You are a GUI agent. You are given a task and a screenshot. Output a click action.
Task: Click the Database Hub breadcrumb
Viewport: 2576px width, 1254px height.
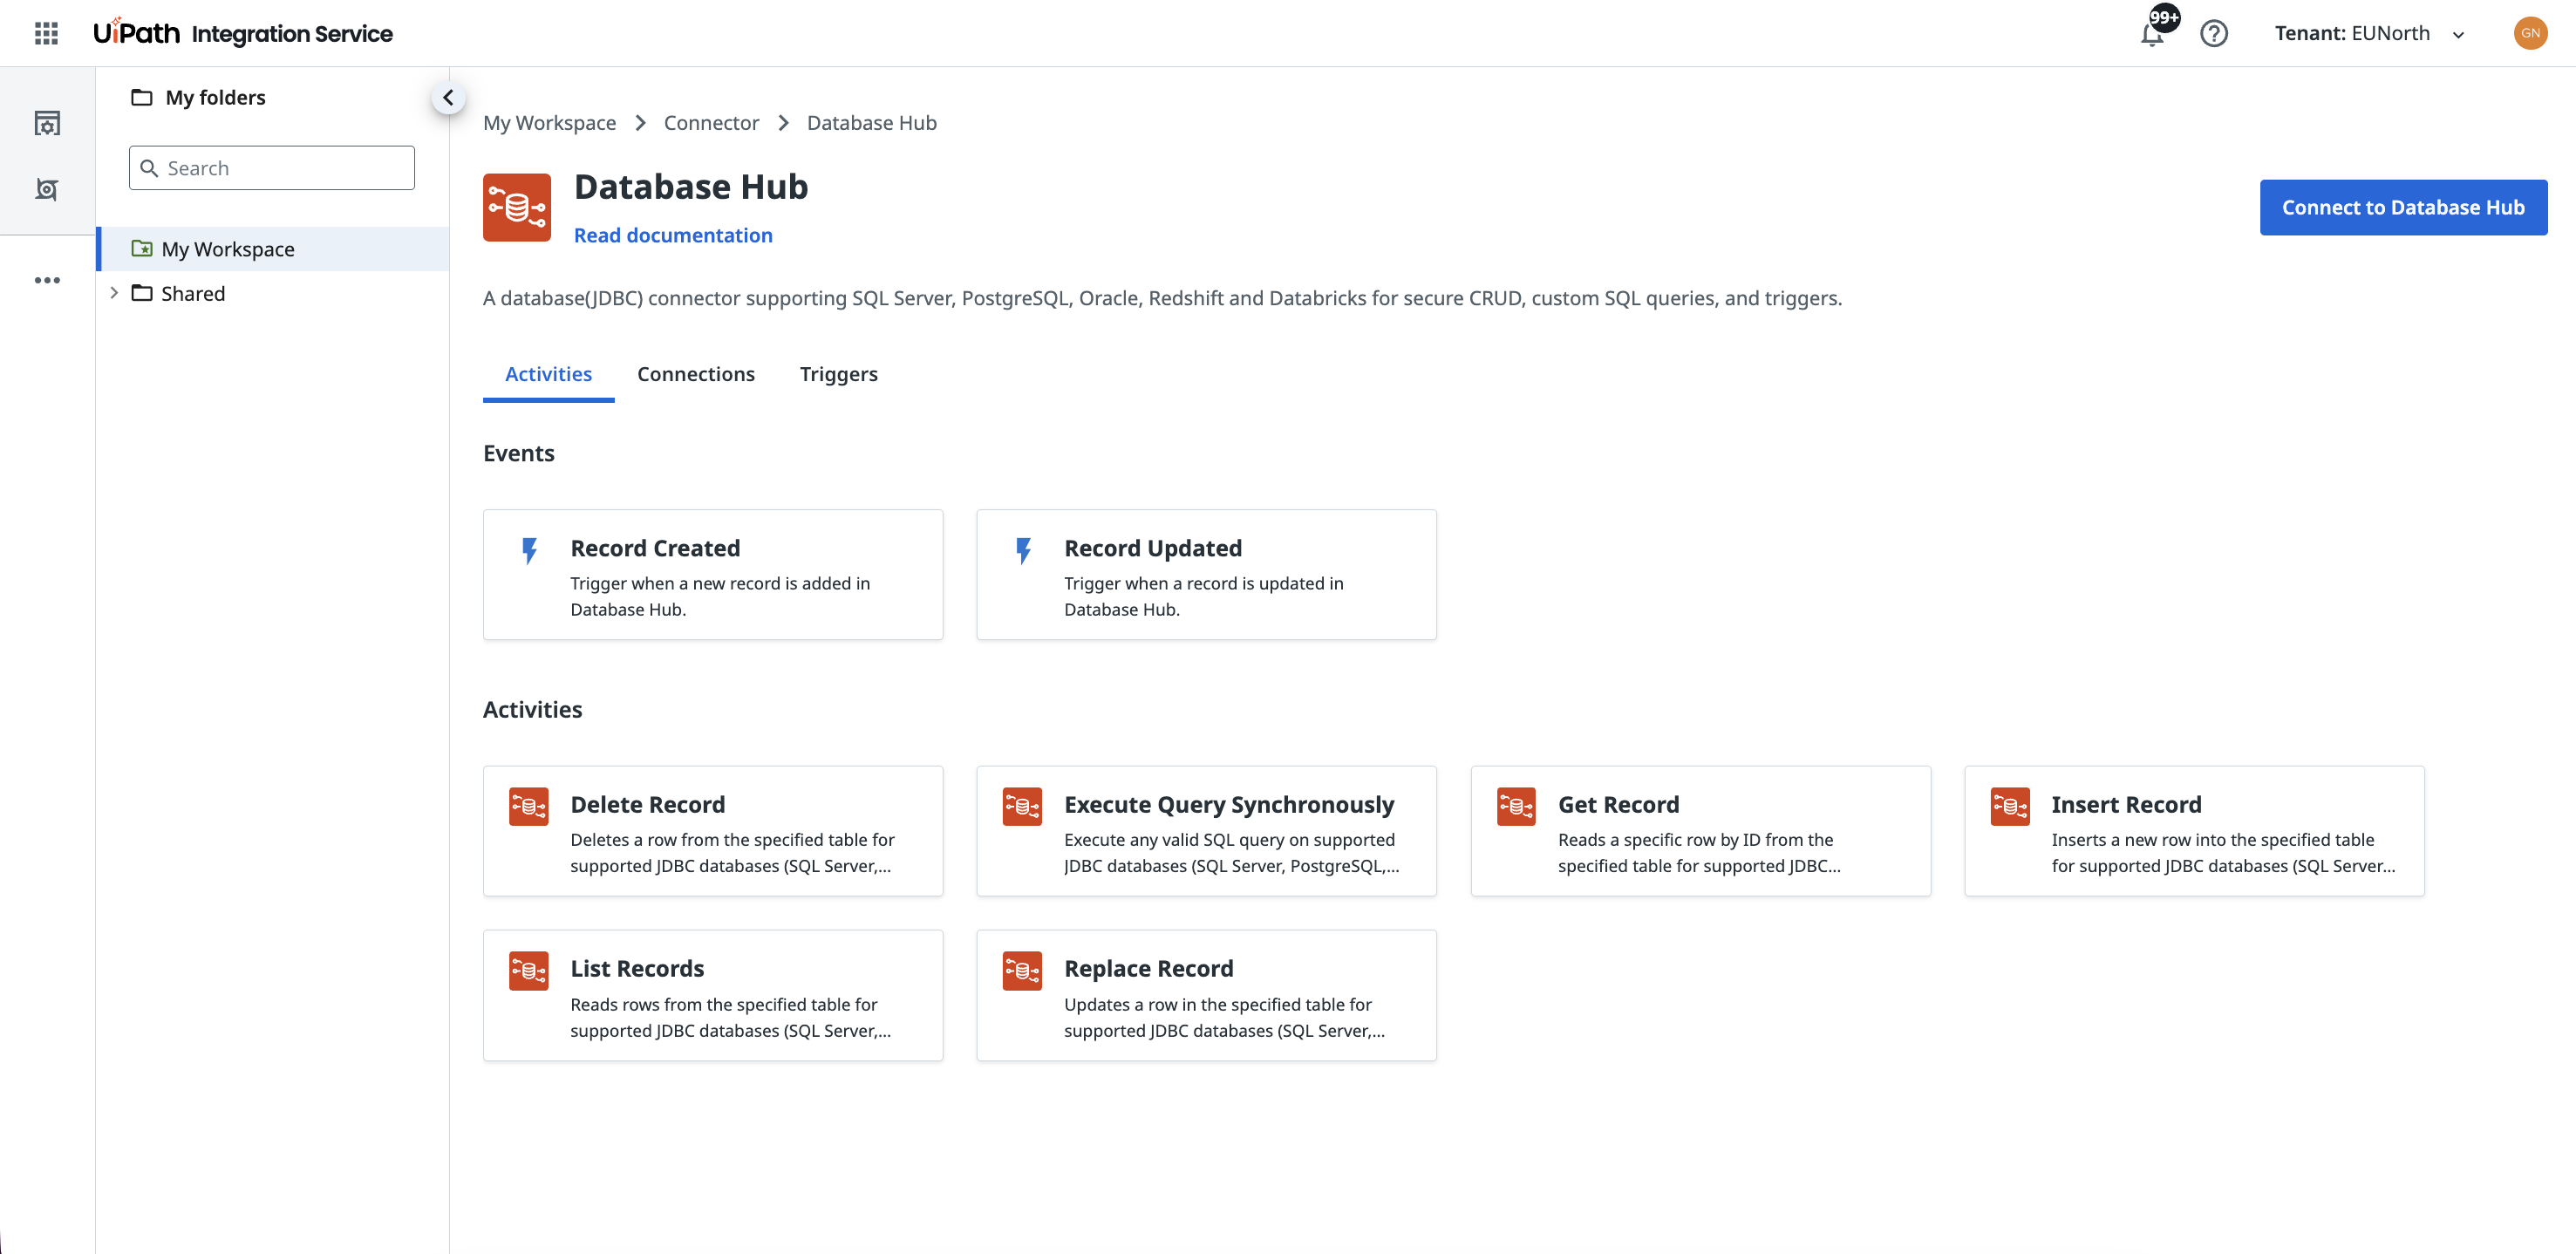pos(871,122)
